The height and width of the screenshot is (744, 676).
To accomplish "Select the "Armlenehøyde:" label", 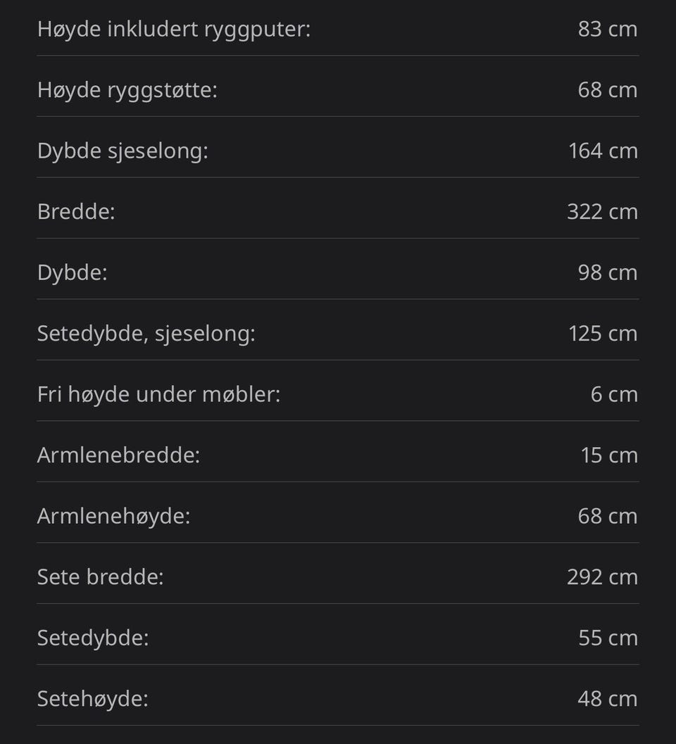I will pyautogui.click(x=113, y=516).
